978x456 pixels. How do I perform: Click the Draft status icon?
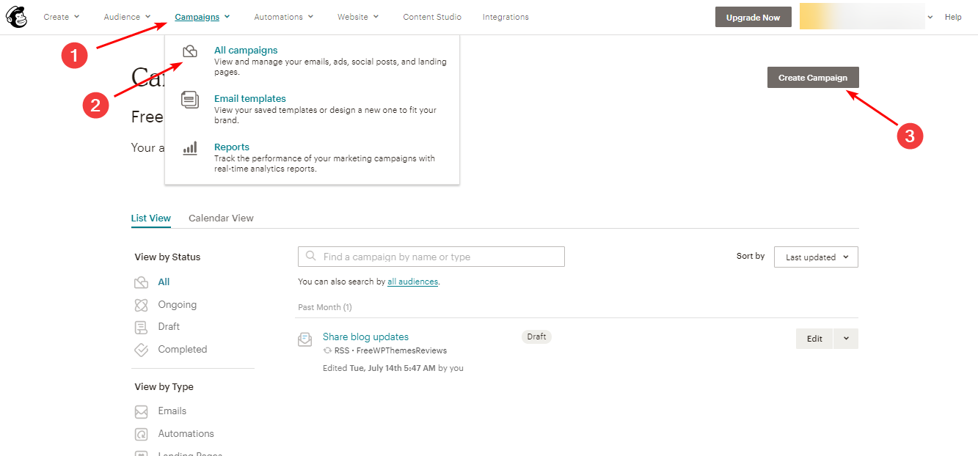tap(142, 327)
